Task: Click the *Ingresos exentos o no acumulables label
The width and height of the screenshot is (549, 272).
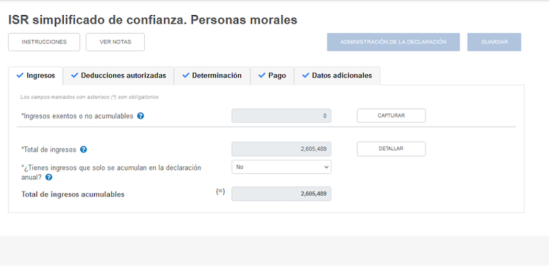Action: click(x=78, y=116)
